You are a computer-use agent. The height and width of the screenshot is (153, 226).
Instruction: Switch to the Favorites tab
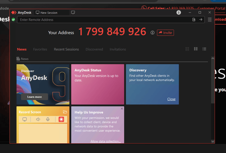40,49
